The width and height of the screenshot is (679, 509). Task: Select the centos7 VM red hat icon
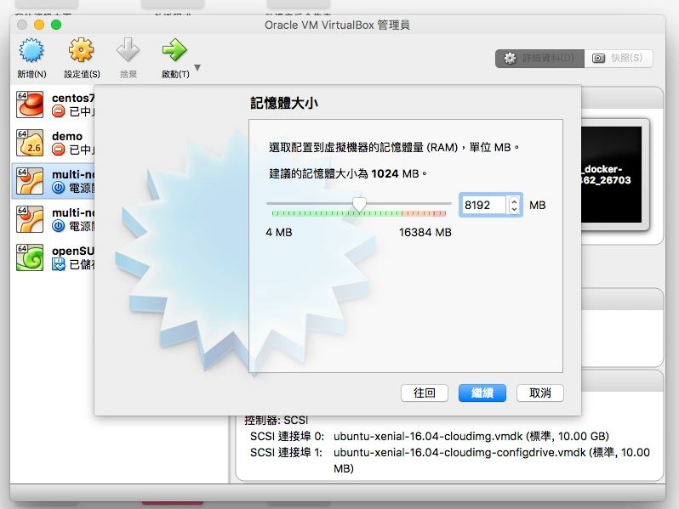click(x=30, y=105)
